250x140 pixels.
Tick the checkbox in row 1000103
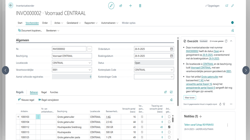169,117
